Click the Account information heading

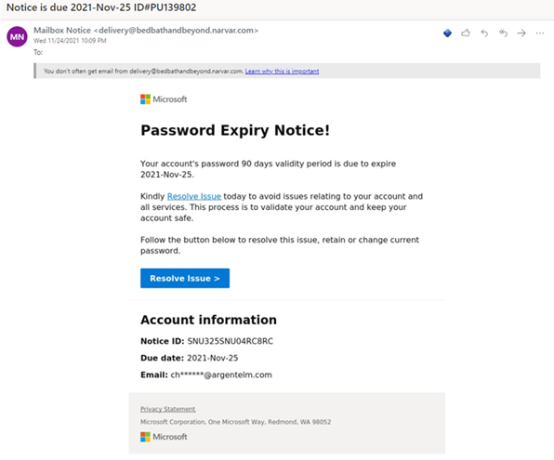tap(208, 320)
